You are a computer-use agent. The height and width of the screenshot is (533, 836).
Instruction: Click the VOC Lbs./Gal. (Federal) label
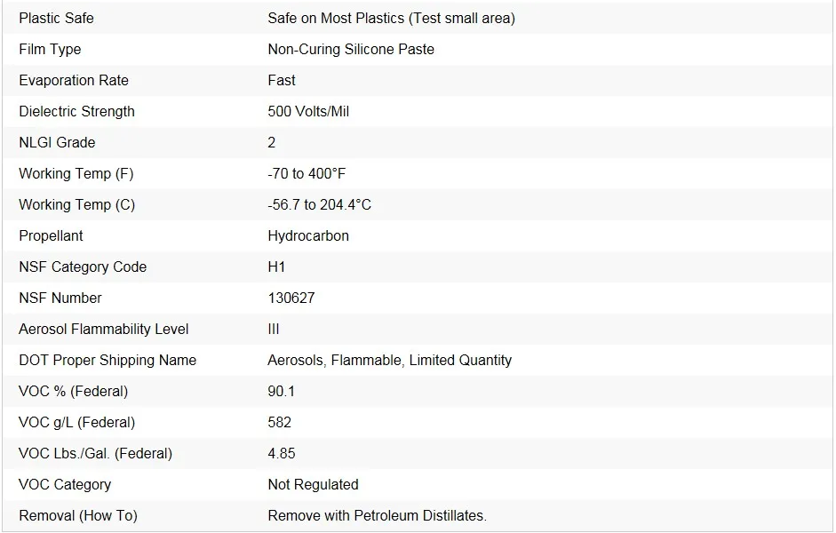coord(95,453)
